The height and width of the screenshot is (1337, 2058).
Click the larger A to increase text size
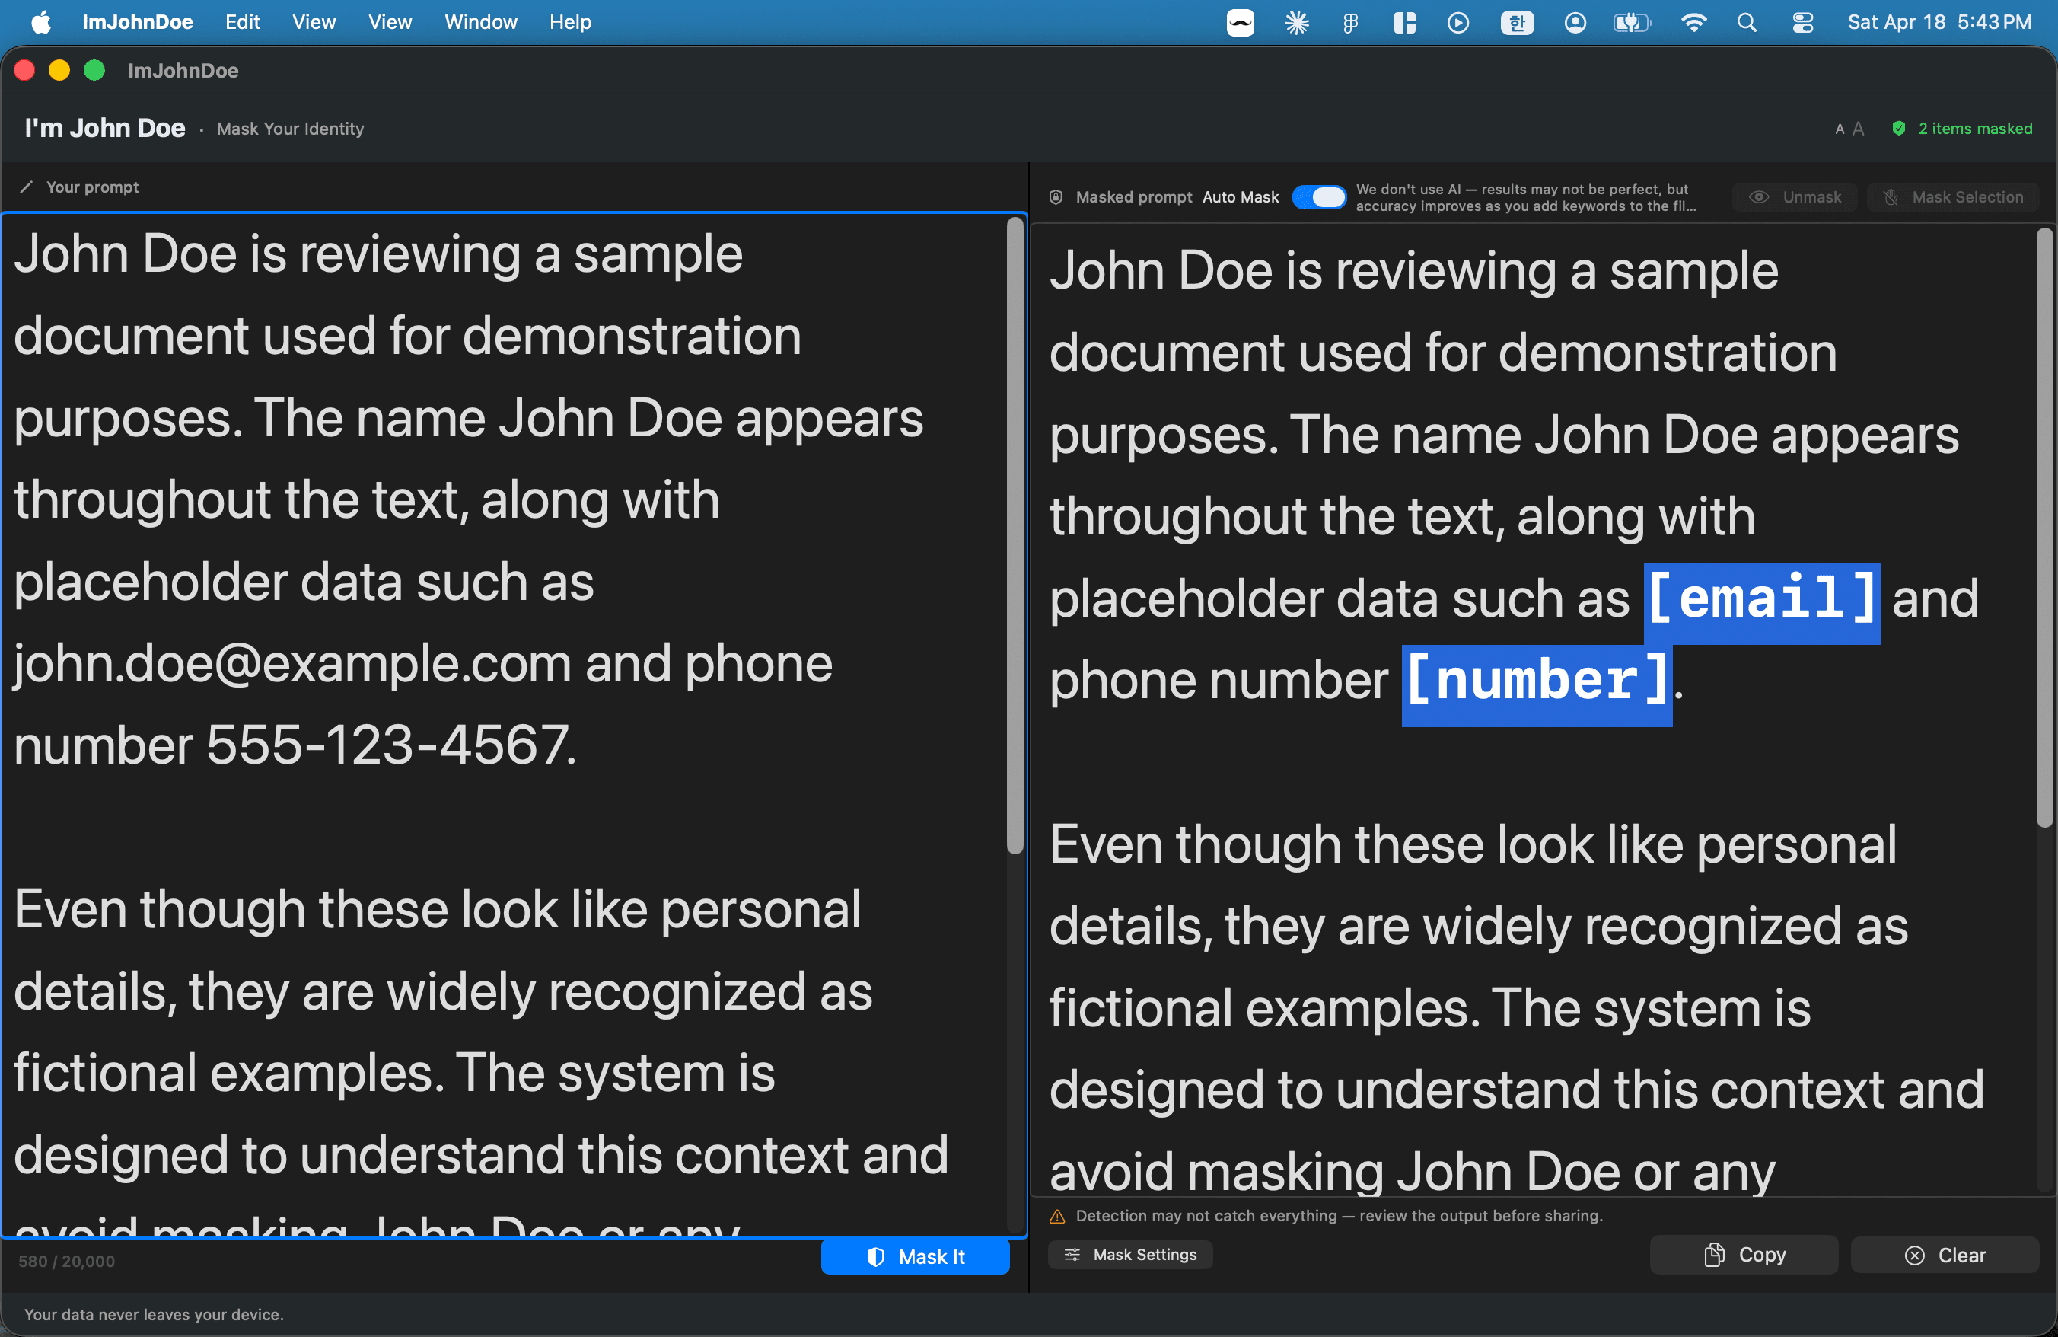point(1857,128)
